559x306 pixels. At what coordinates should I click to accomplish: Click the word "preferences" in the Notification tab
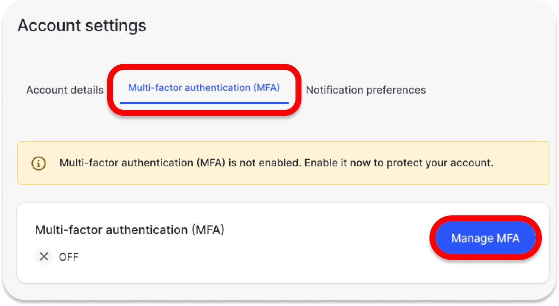pos(396,90)
